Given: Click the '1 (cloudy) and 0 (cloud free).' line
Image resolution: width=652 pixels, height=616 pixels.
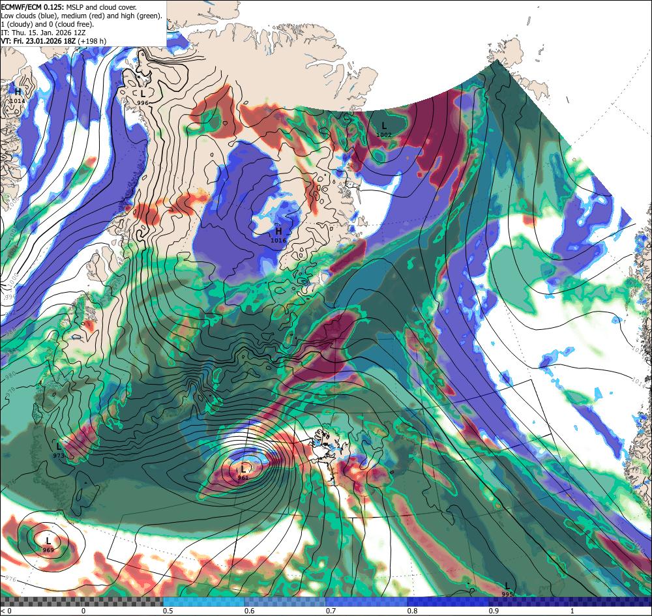Looking at the screenshot, I should click(48, 24).
